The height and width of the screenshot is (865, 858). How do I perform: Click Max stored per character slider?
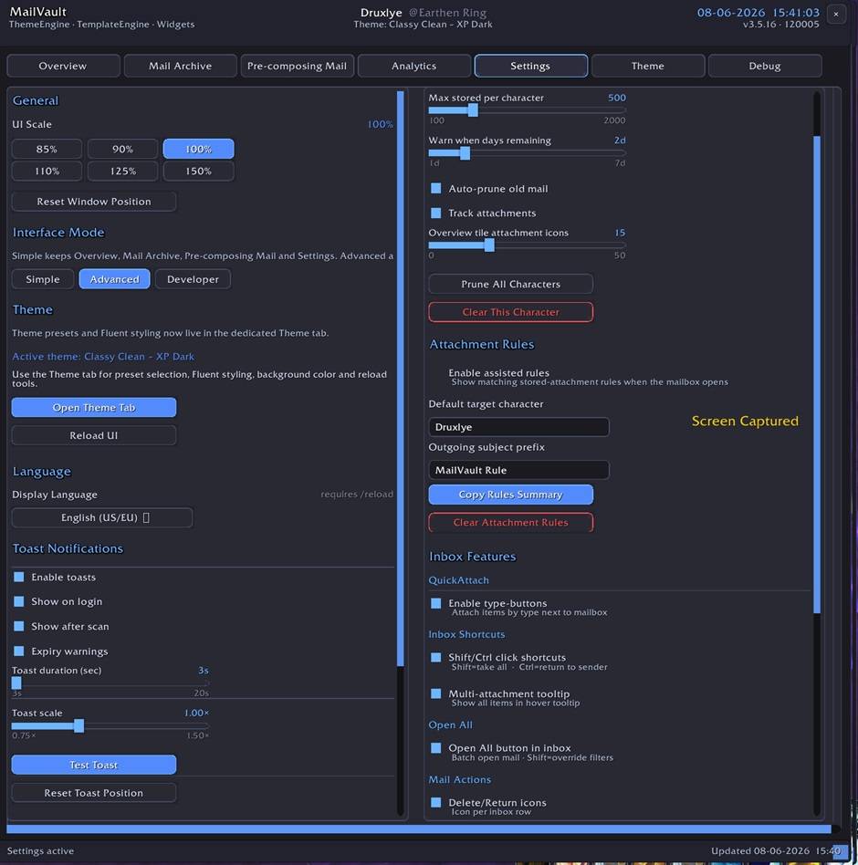coord(527,110)
